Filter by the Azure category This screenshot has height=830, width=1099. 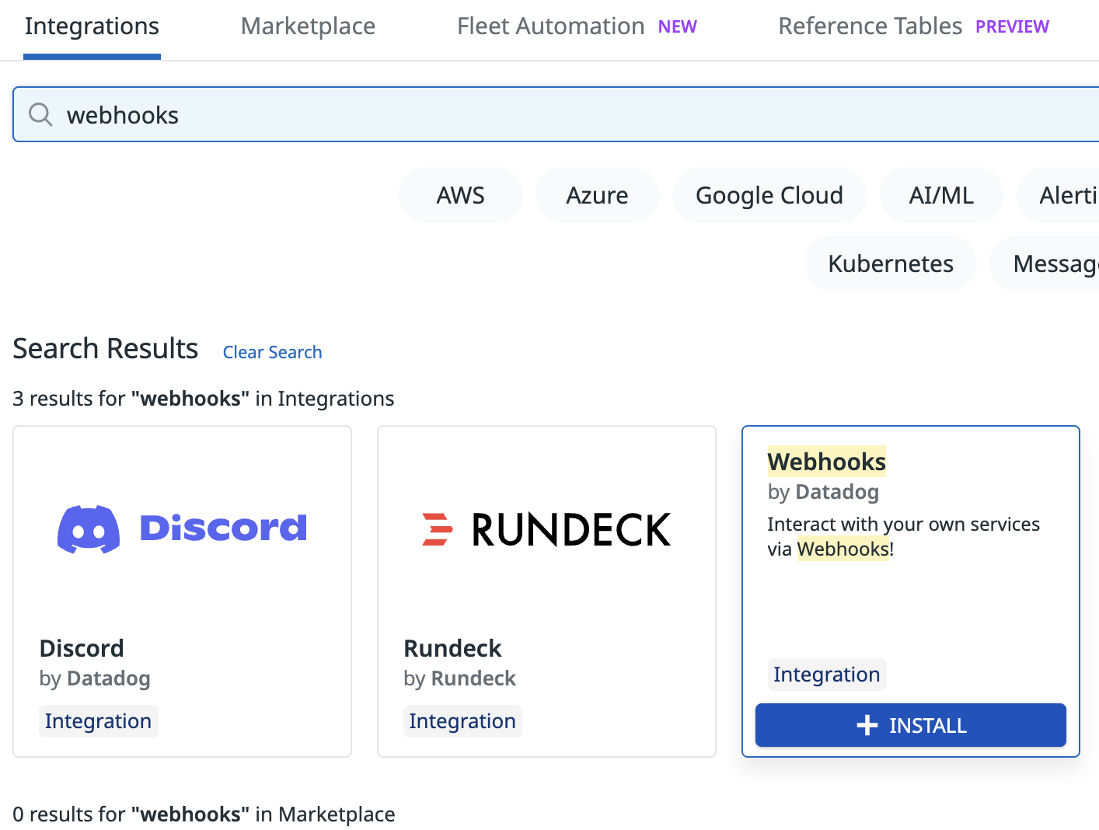597,195
